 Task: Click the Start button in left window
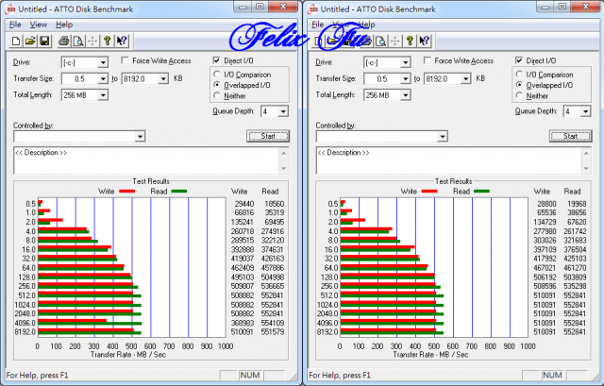point(268,136)
